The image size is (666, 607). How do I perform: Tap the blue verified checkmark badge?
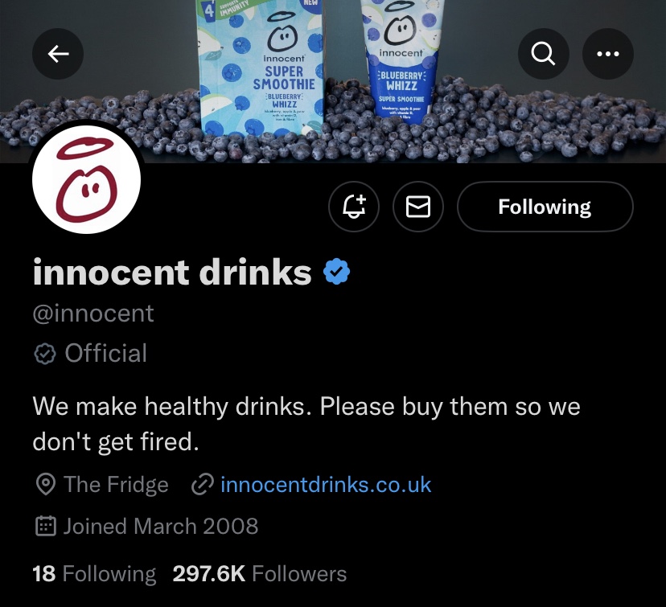(336, 273)
